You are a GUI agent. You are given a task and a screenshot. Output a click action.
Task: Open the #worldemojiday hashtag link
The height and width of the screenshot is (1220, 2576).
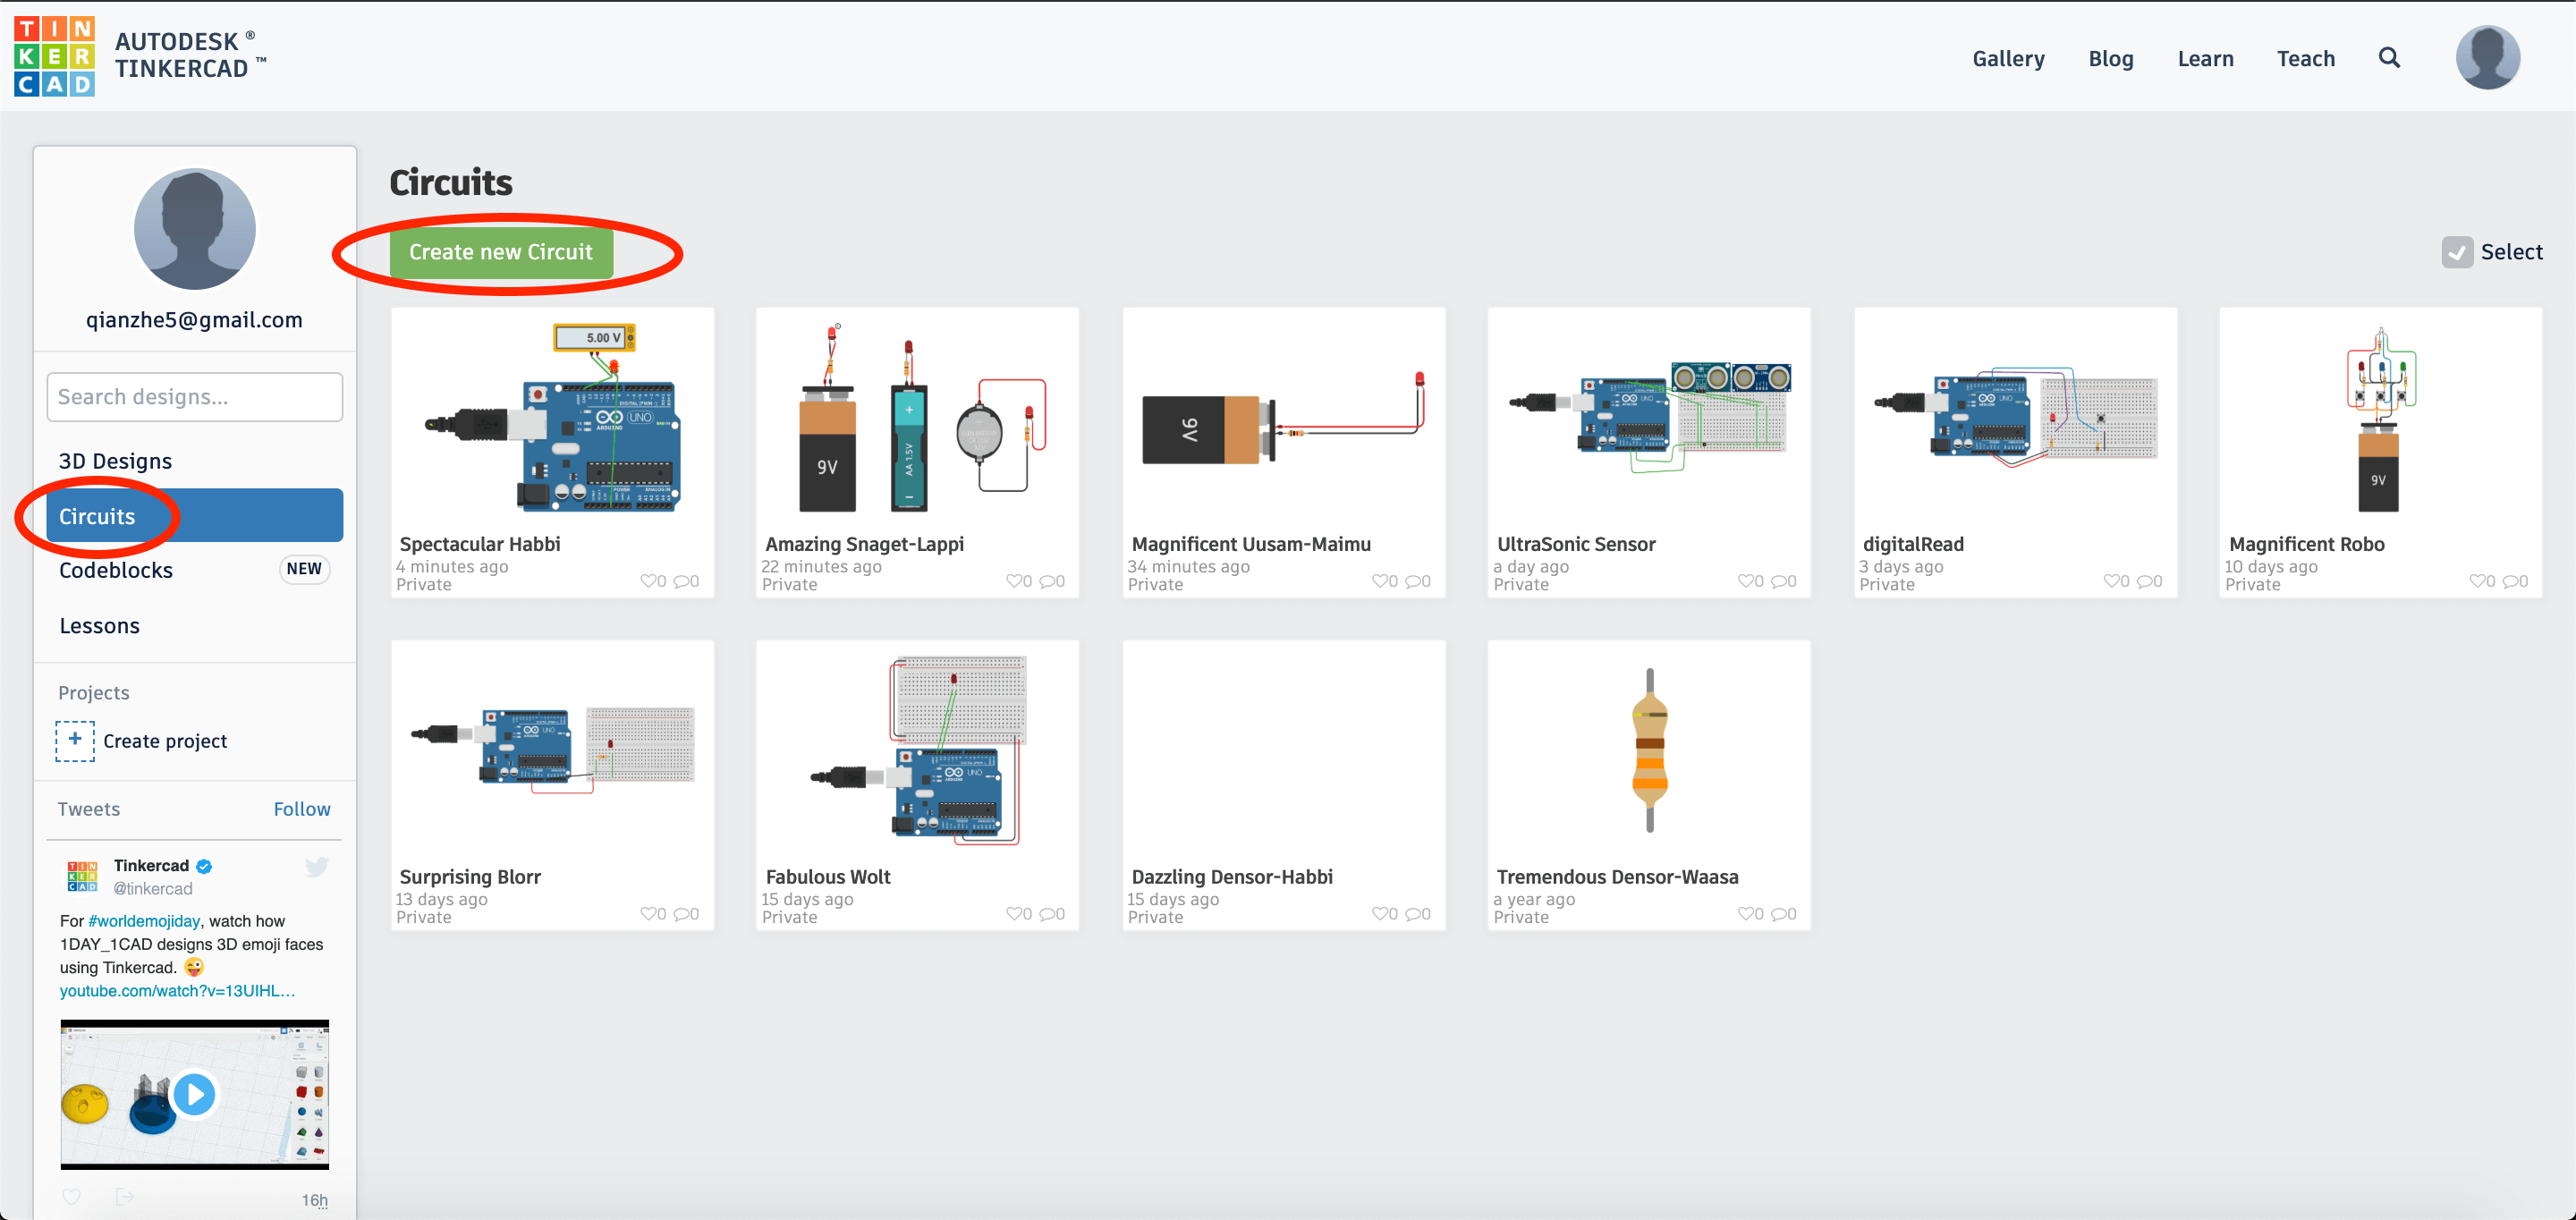pos(144,921)
